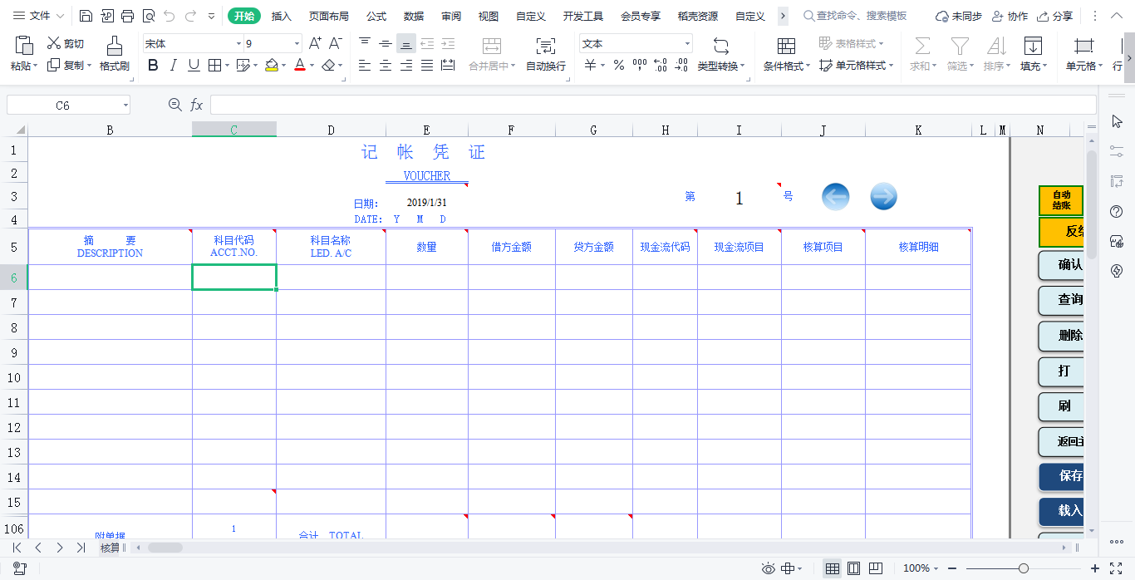Click the 自动结账 yellow button
Screen dimensions: 1135x580
(1061, 200)
